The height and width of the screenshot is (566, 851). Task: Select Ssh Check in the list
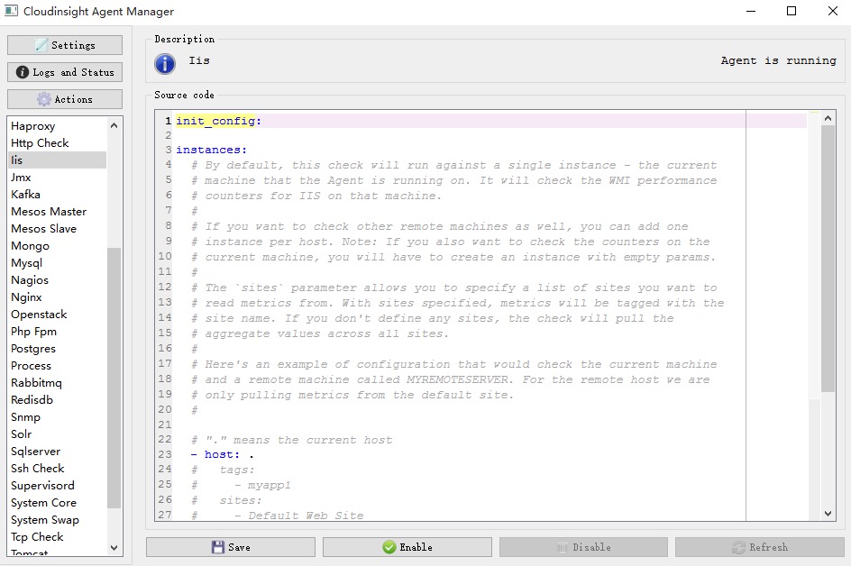[58, 469]
